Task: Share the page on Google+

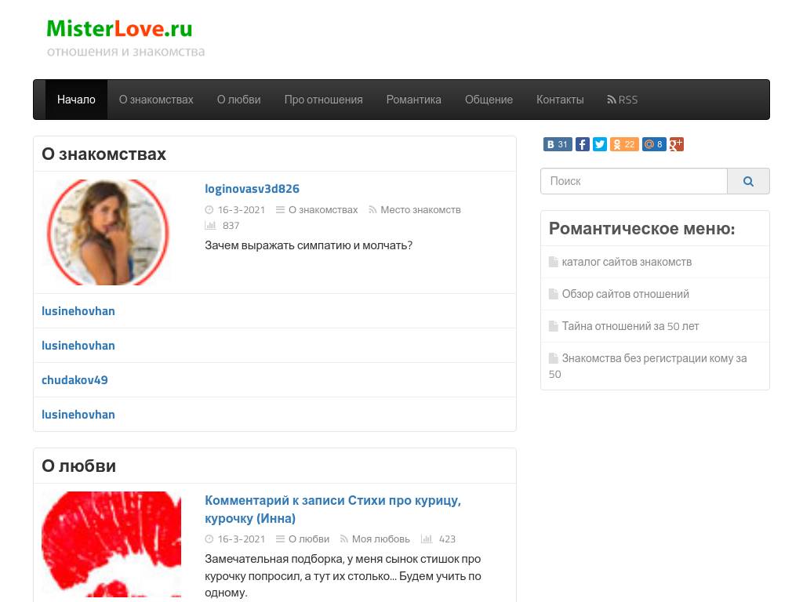Action: click(x=676, y=144)
